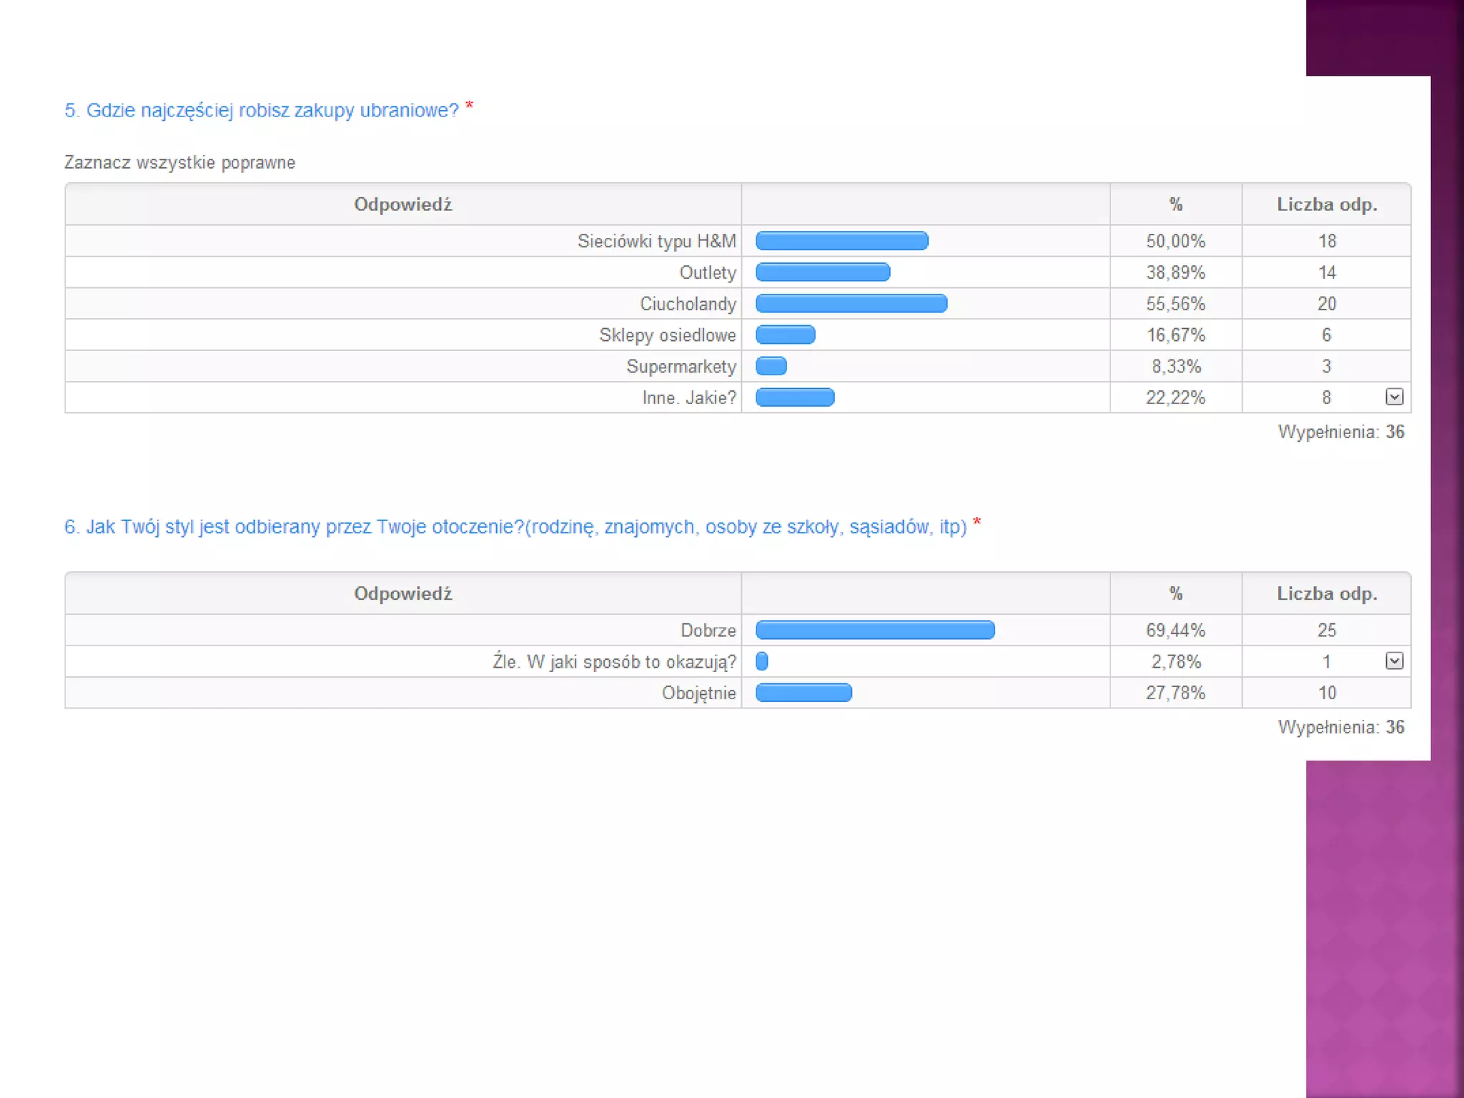Click the Odpowiedź header in first table
Image resolution: width=1464 pixels, height=1098 pixels.
tap(403, 204)
